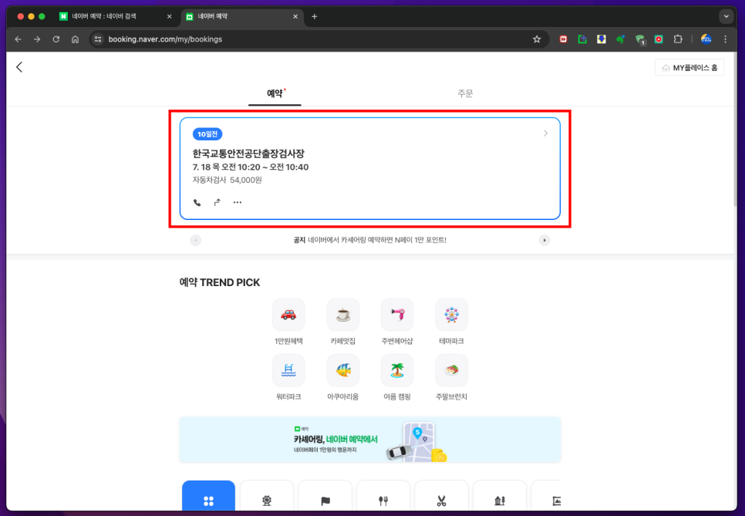Open more options three-dots on booking card
Image resolution: width=745 pixels, height=516 pixels.
pos(237,202)
